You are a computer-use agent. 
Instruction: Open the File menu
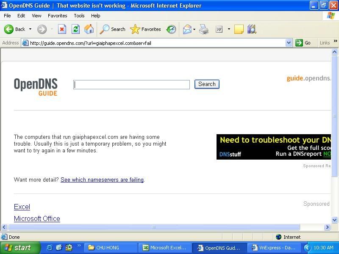[x=7, y=16]
